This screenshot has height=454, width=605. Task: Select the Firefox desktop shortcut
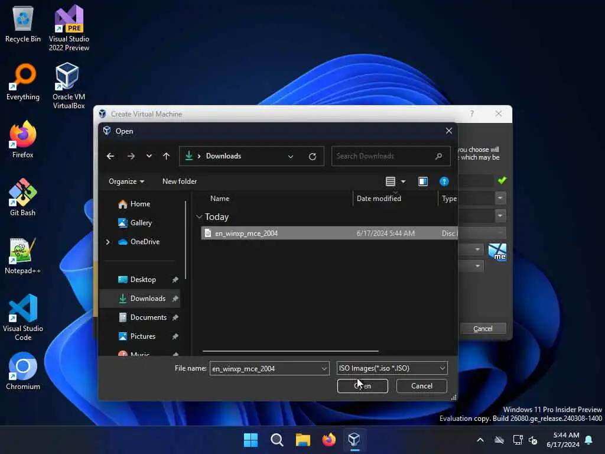pos(23,140)
